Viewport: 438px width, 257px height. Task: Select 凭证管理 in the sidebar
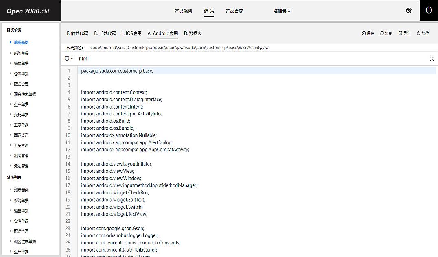pyautogui.click(x=21, y=166)
